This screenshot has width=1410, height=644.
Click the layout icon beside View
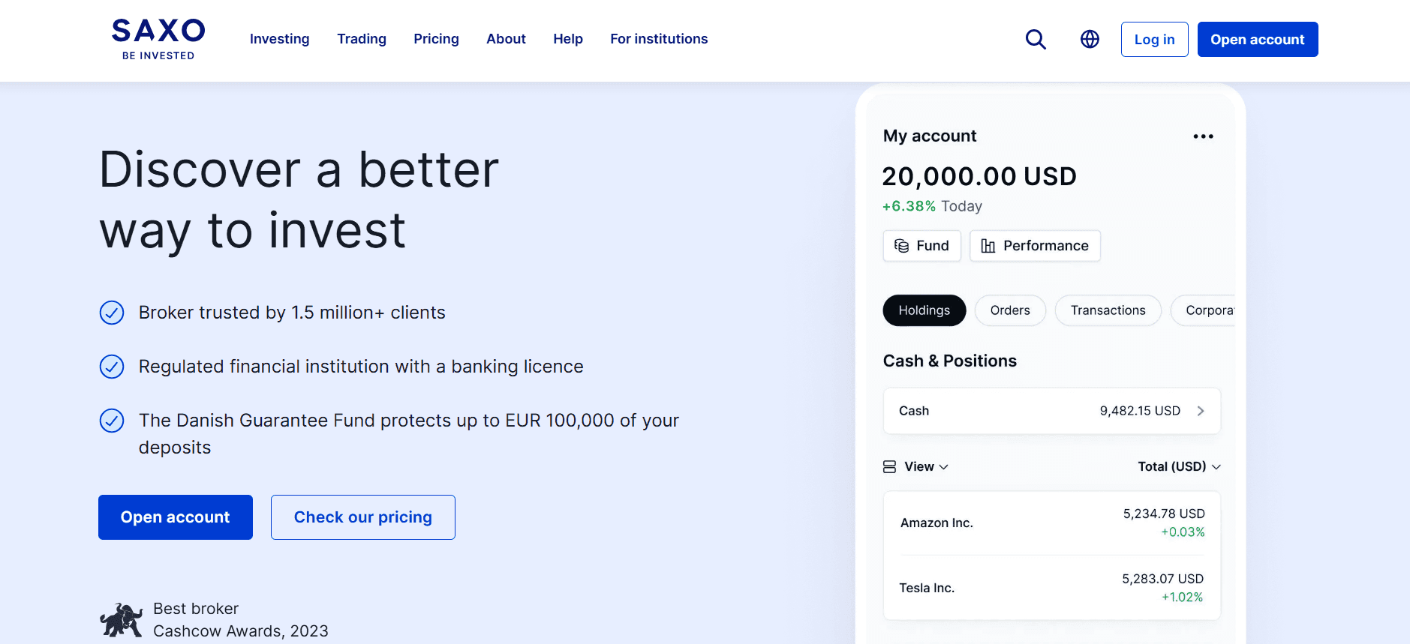(889, 467)
